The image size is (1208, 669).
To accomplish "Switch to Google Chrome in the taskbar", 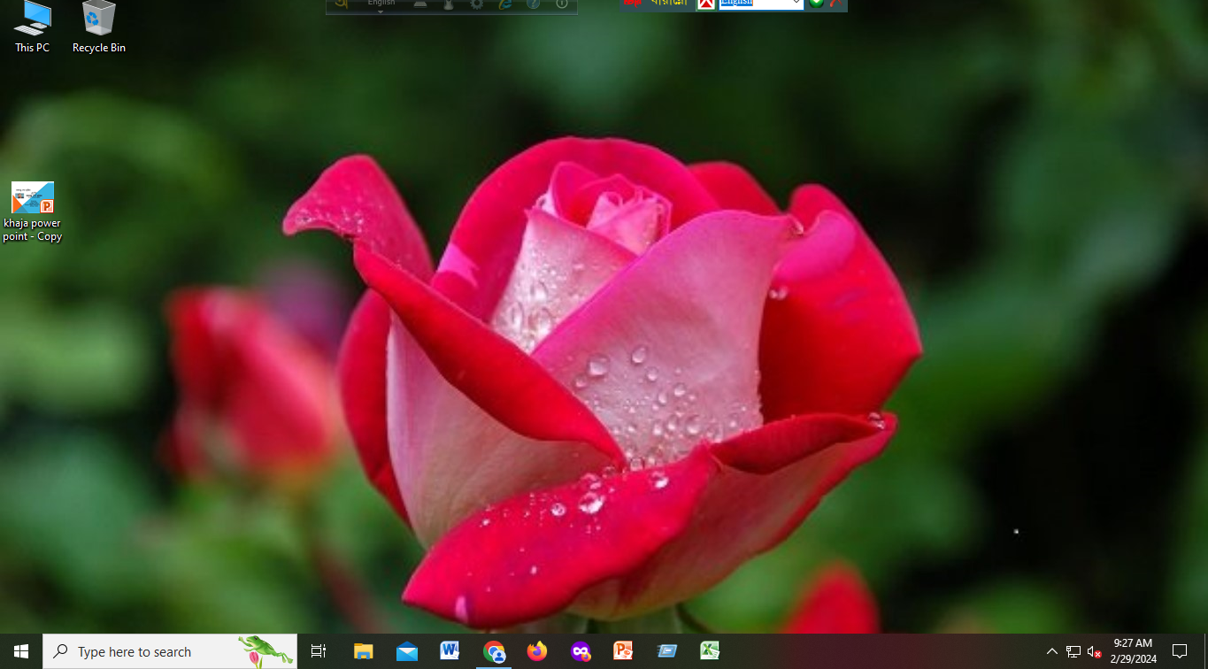I will coord(494,652).
